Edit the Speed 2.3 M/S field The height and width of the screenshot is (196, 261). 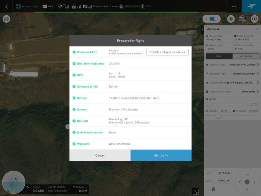click(x=253, y=104)
